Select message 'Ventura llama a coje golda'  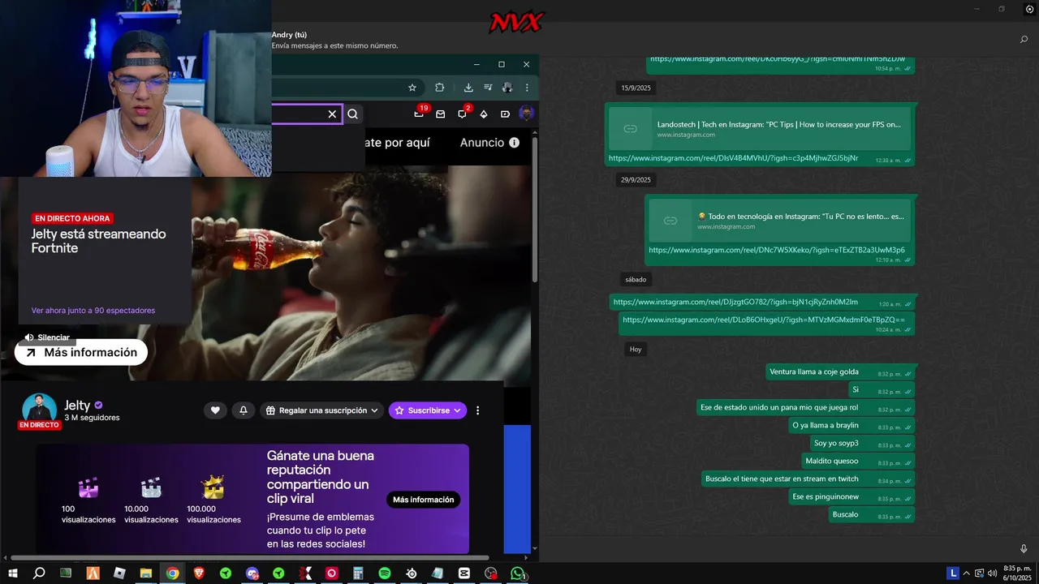point(814,371)
